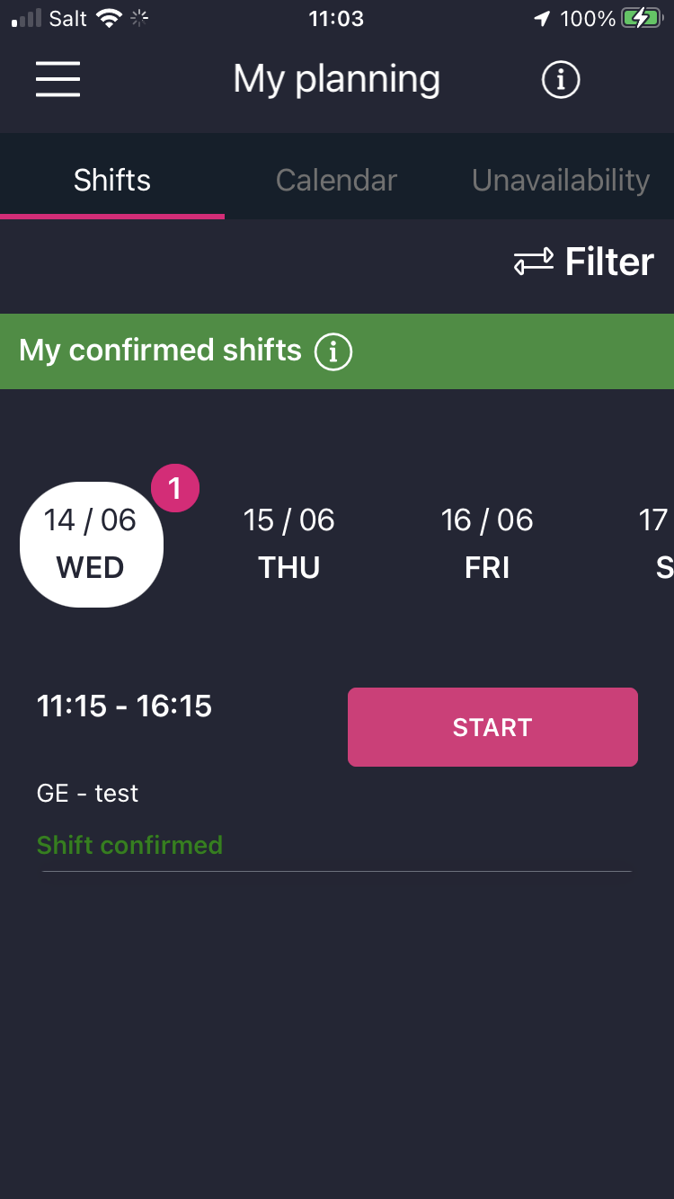Tap the Shift confirmed status text
Screen dimensions: 674x1199
(129, 845)
